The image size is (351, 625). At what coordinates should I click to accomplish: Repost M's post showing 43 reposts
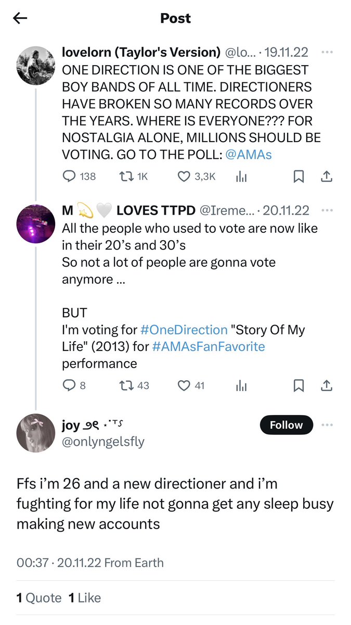point(134,385)
